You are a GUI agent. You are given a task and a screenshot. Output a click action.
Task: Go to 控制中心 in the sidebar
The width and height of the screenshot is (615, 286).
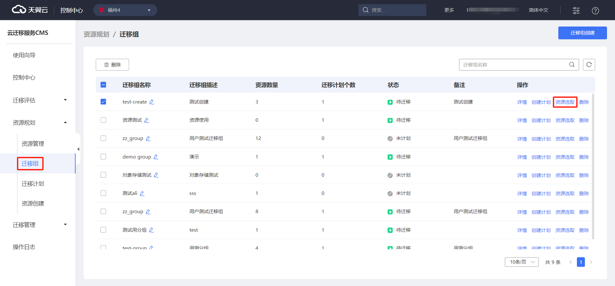pos(24,77)
